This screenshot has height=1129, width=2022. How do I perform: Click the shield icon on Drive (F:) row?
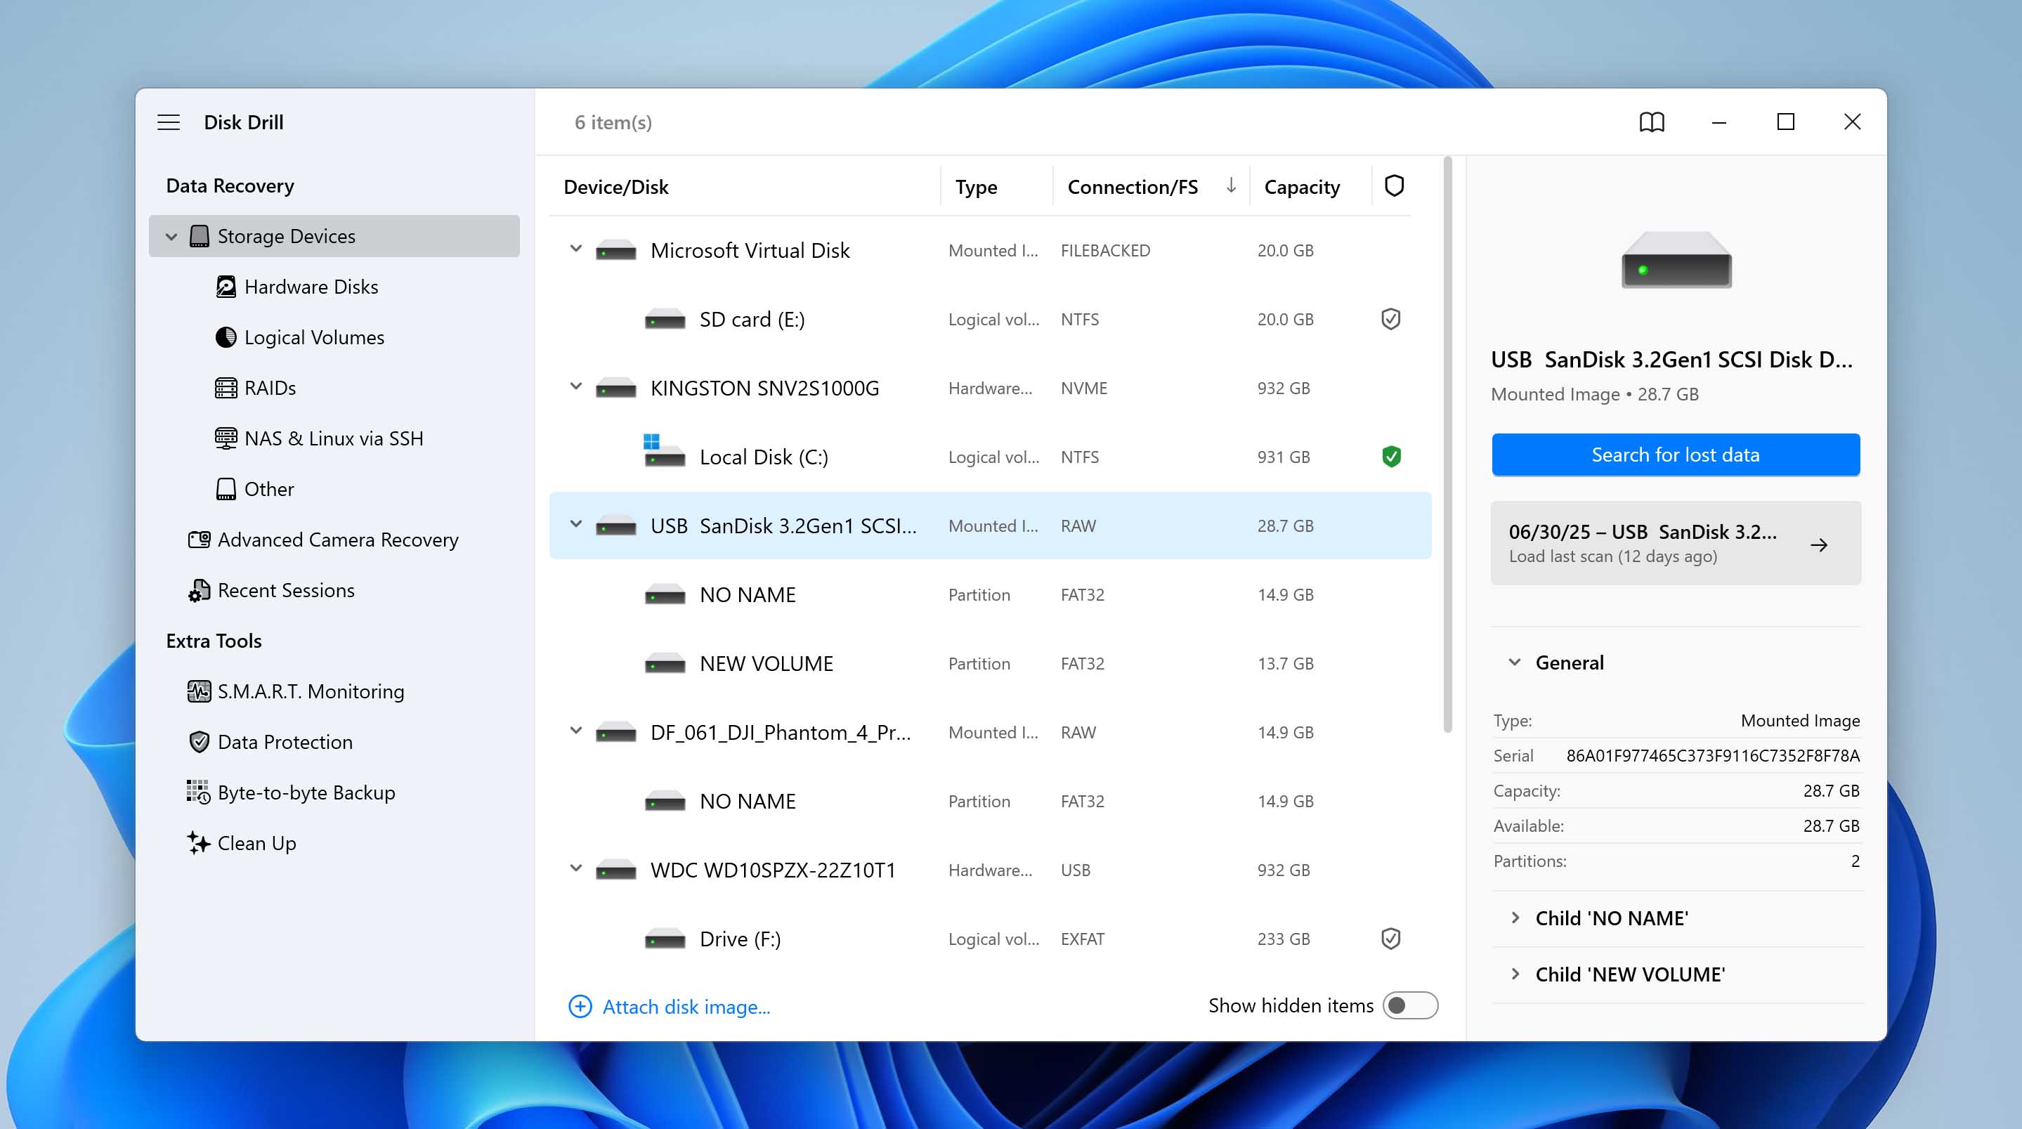click(x=1391, y=938)
